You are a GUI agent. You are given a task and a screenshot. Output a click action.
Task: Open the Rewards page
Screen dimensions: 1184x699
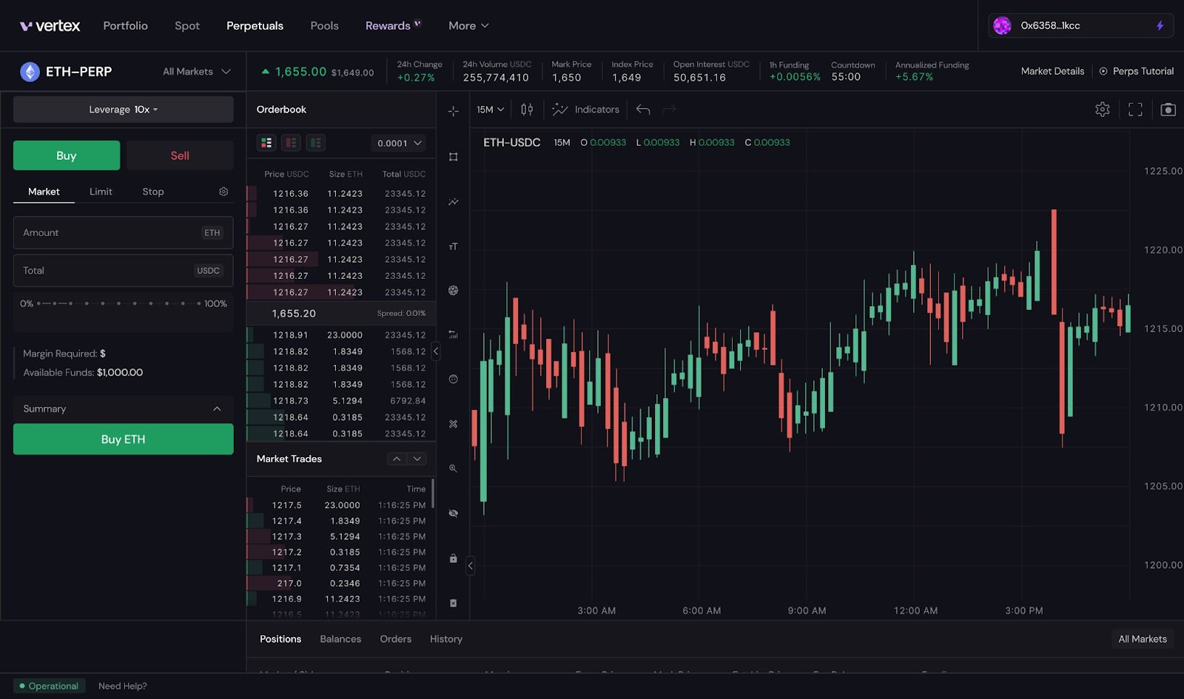tap(393, 26)
